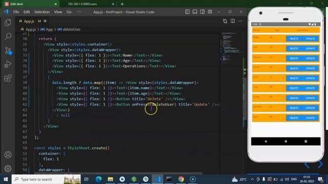Click in the Windows search box

[x=46, y=179]
